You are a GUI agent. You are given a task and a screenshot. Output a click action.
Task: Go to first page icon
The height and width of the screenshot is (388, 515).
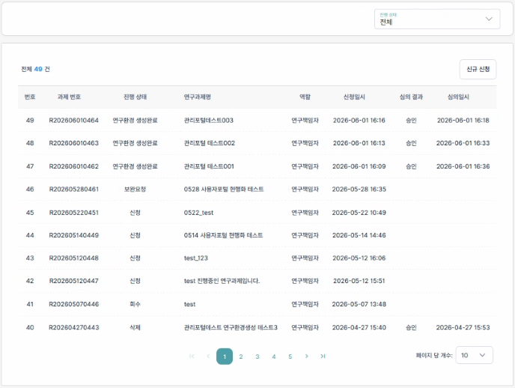click(x=192, y=356)
